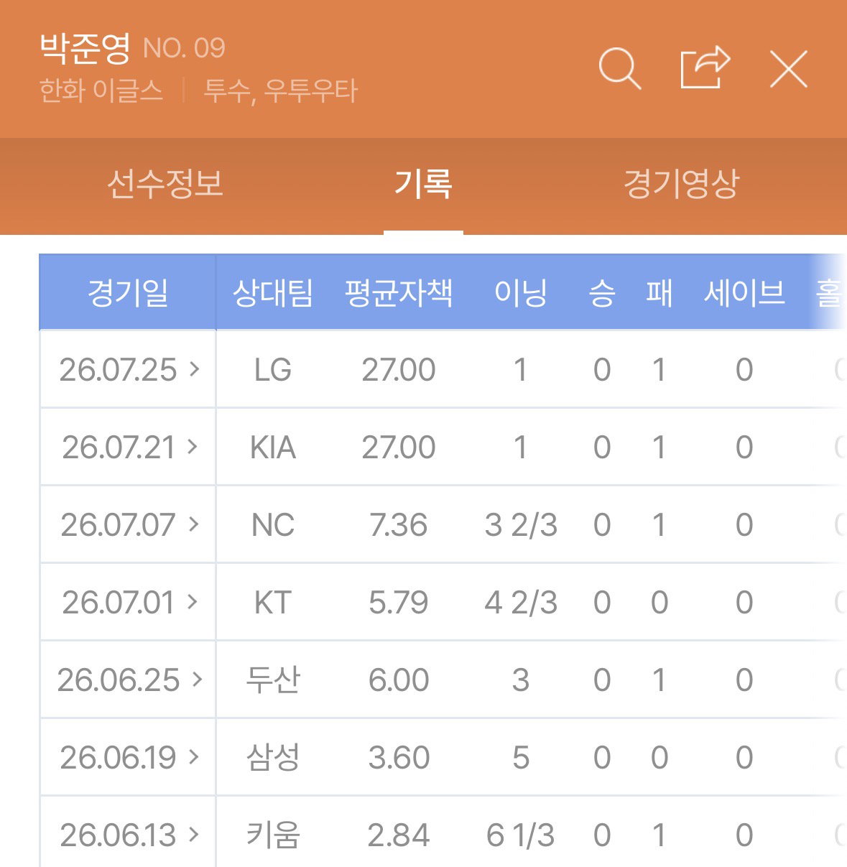The image size is (847, 867).
Task: Tap the player name 박준영
Action: point(85,47)
